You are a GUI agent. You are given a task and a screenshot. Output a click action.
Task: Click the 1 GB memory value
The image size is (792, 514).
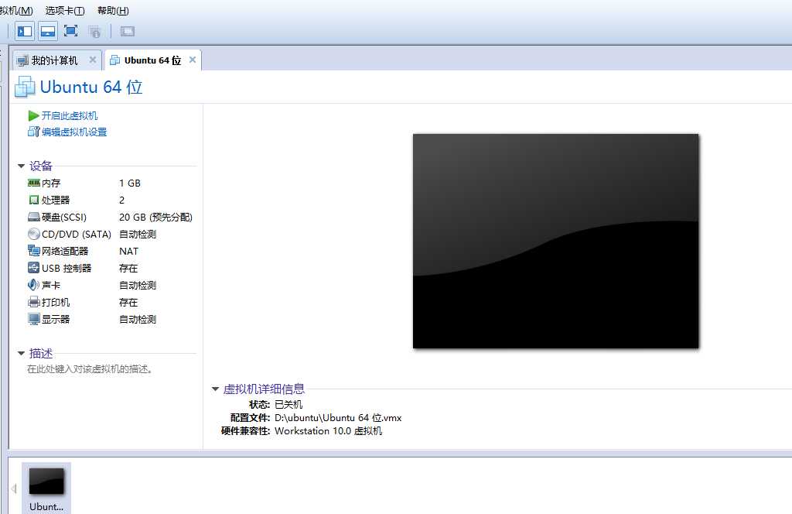130,183
